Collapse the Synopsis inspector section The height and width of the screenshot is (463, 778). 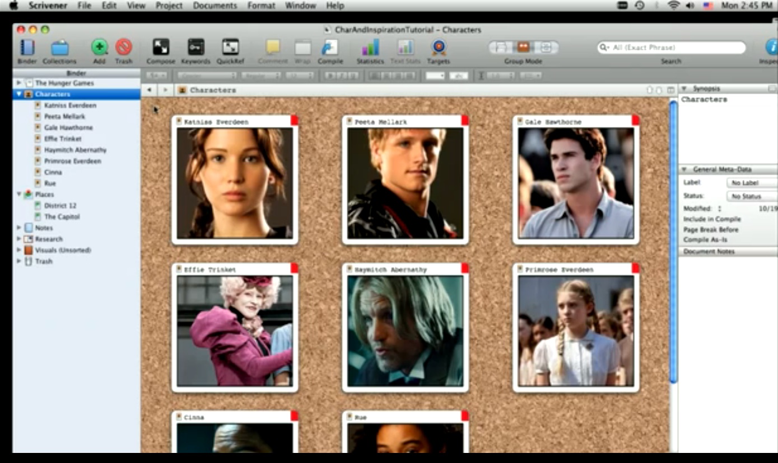[684, 89]
